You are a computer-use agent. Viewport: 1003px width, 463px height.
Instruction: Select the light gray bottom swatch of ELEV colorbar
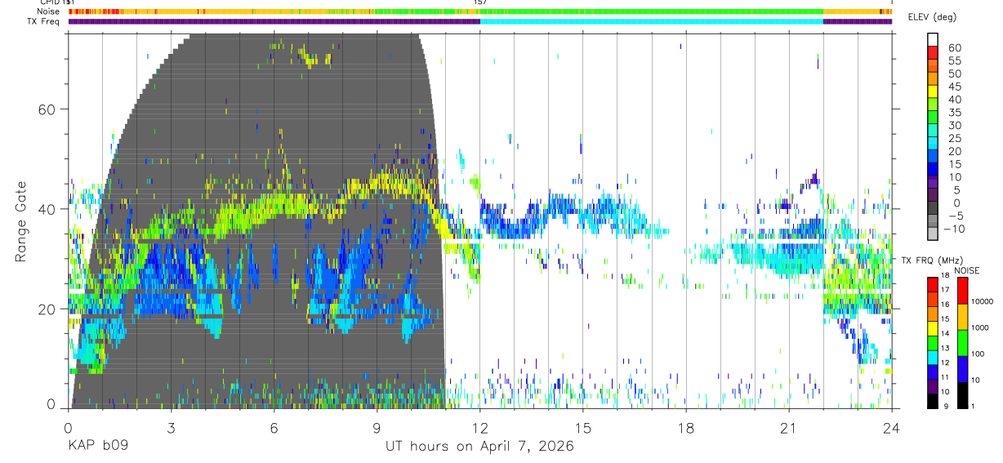tap(933, 234)
